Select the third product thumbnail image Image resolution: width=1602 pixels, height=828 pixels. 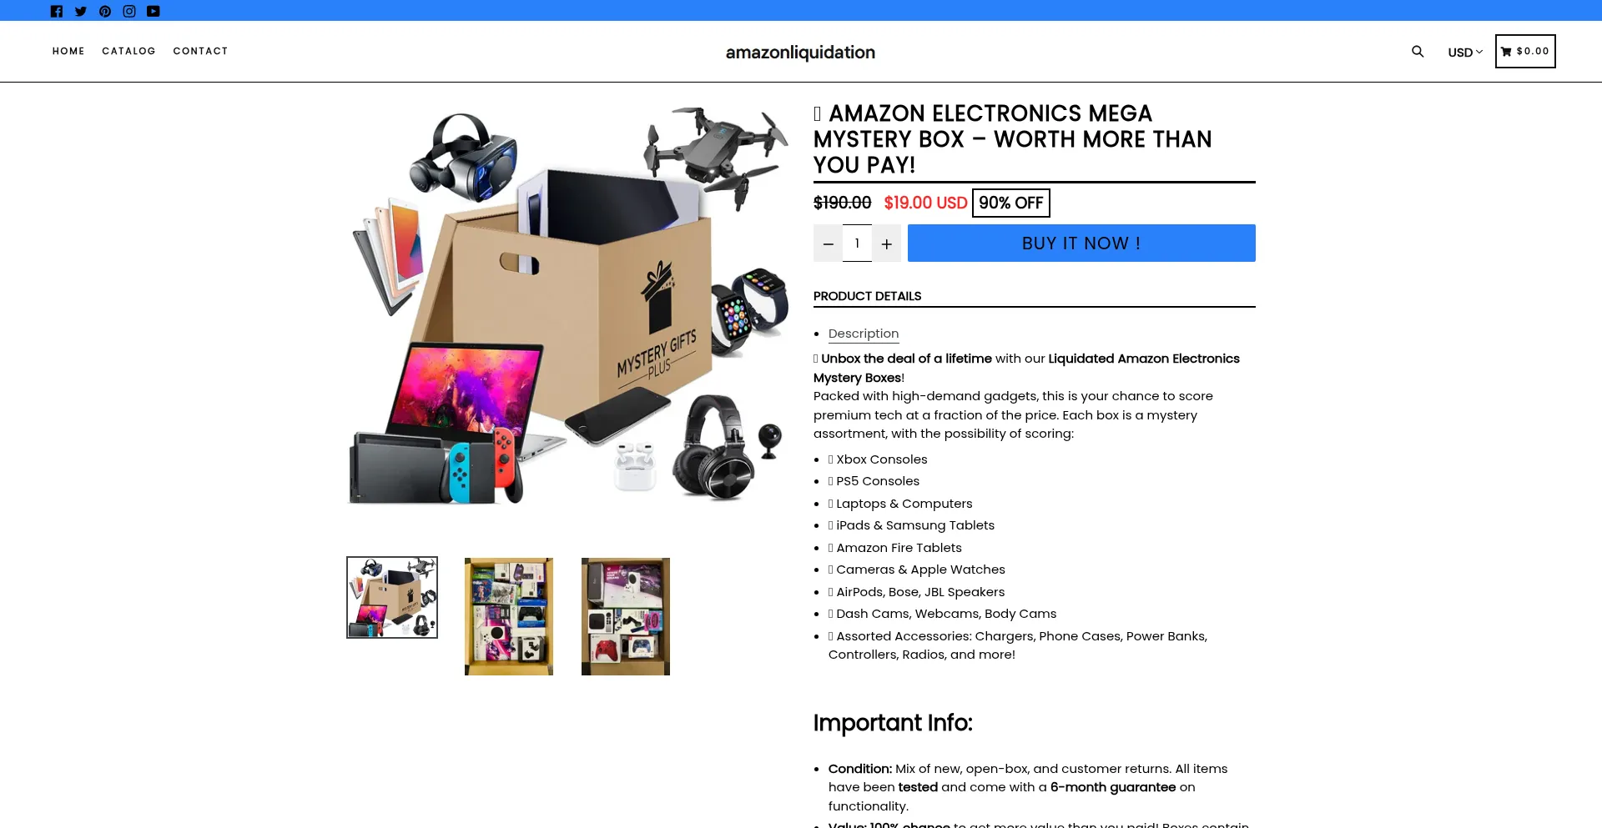626,616
